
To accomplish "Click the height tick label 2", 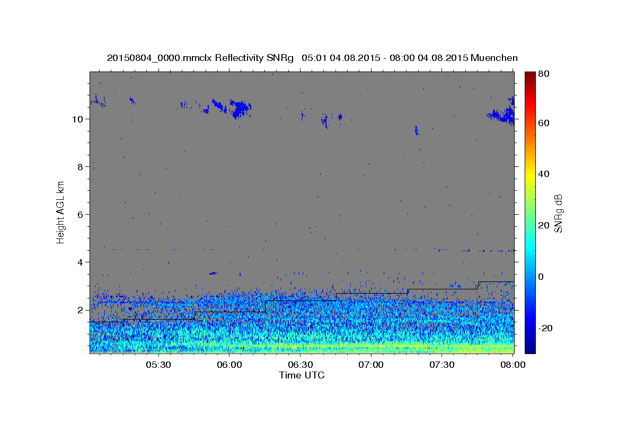I will tap(80, 310).
